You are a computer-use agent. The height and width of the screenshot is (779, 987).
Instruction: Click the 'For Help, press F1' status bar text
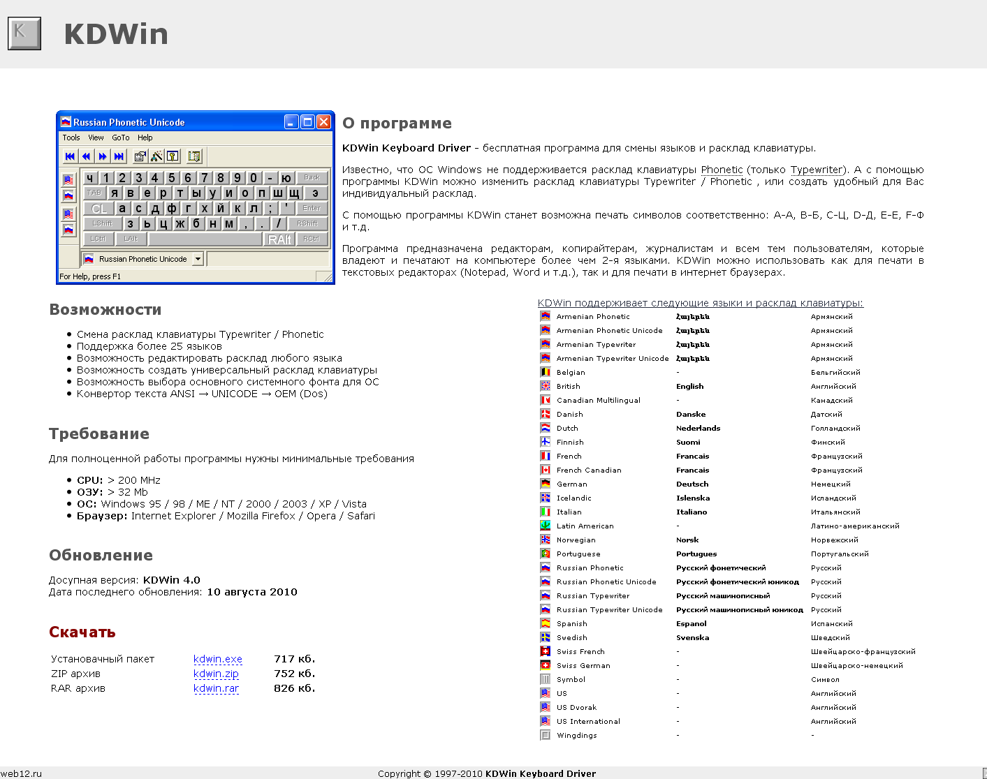(x=90, y=276)
